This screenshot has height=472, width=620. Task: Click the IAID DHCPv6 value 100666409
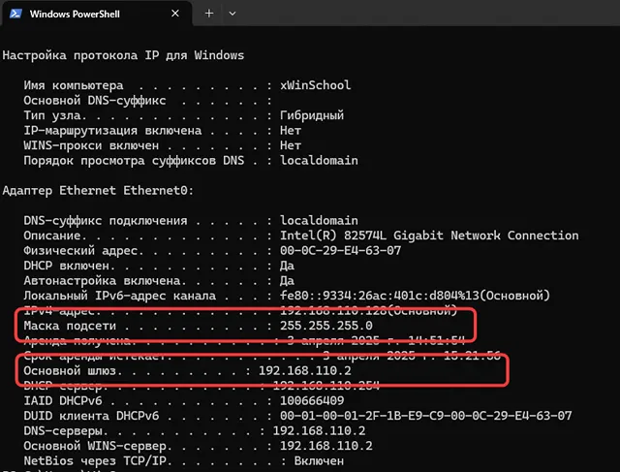312,401
